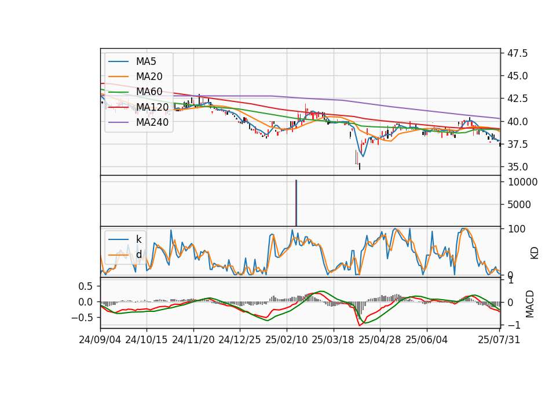This screenshot has width=556, height=400.
Task: Click the 47.5 price axis label
Action: [518, 53]
